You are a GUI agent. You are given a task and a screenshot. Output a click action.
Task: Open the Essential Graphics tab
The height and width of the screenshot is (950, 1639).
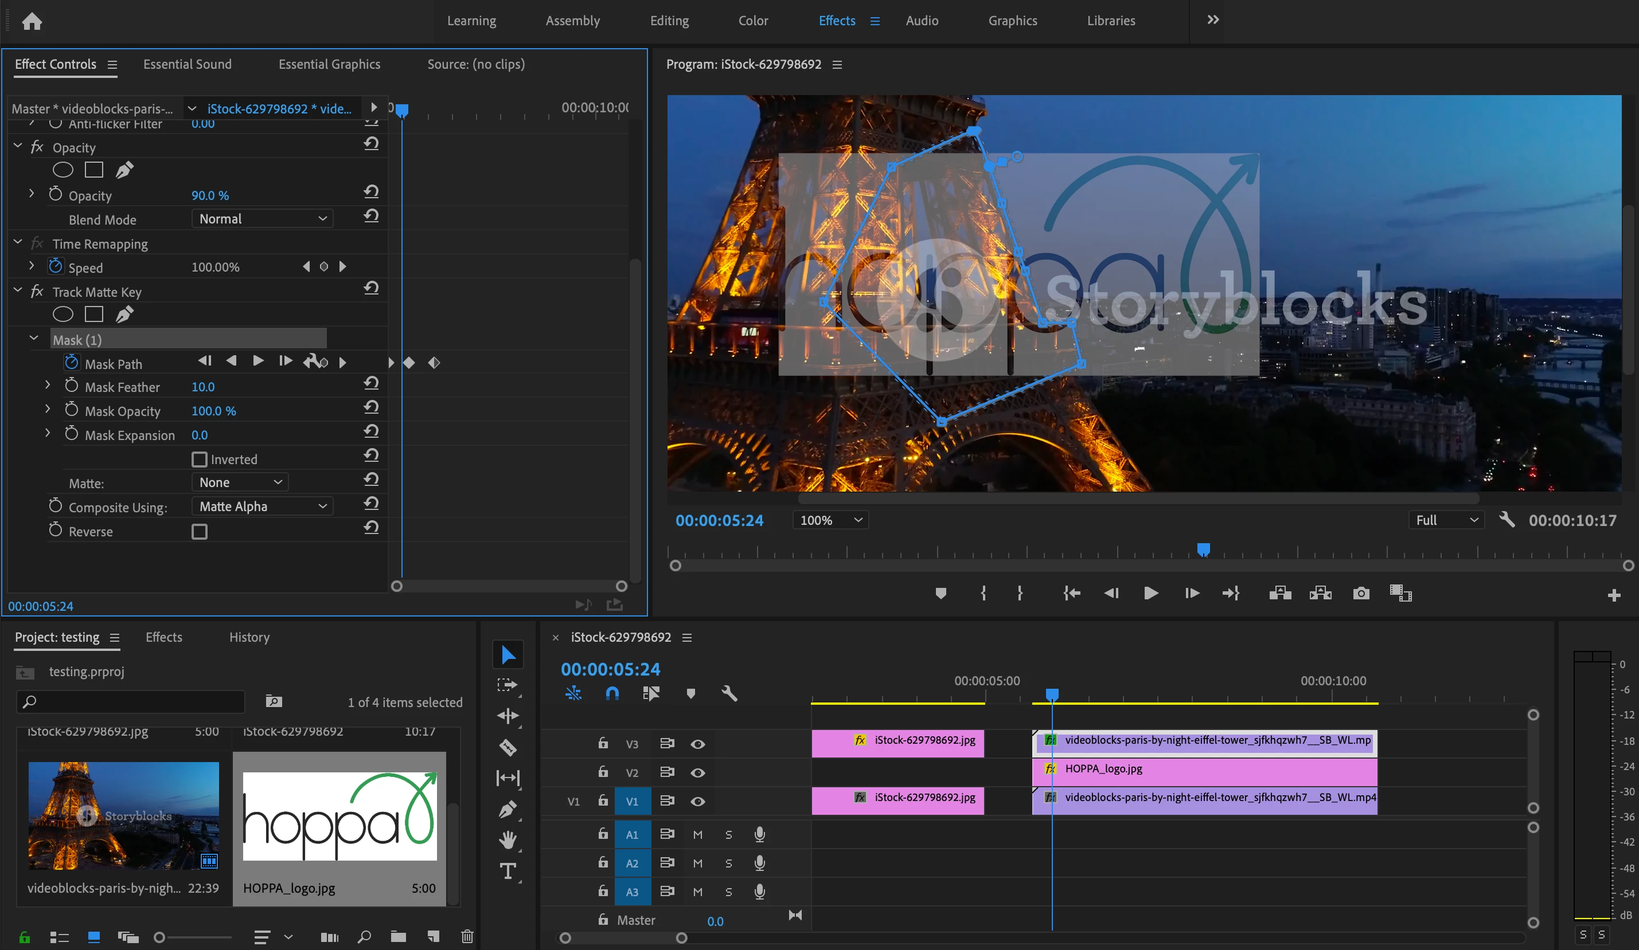point(329,64)
